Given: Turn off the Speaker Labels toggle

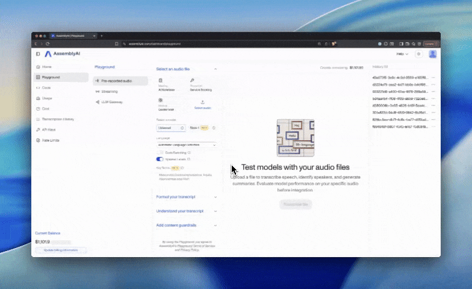Looking at the screenshot, I should pos(160,159).
